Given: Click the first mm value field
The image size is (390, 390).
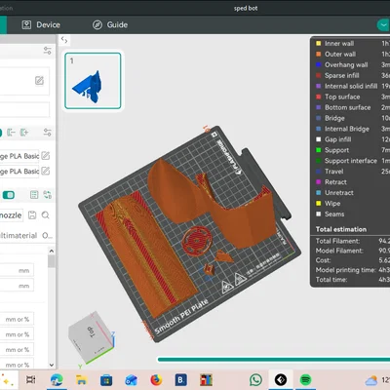Looking at the screenshot, I should click(x=17, y=270).
